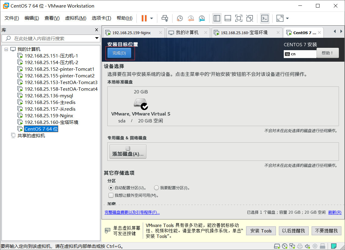Click the network adapter status icon

tap(292, 246)
